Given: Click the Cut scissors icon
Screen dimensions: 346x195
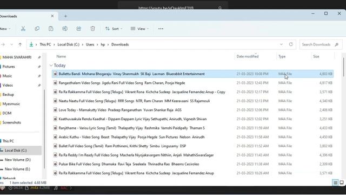Looking at the screenshot, I should tap(23, 29).
